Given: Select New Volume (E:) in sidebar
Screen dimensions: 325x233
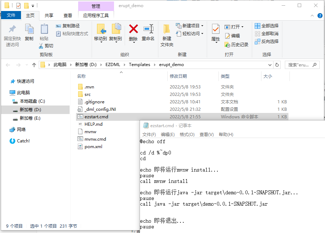Looking at the screenshot, I should click(30, 118).
